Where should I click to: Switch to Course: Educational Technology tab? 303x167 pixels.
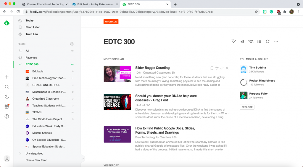(x=45, y=4)
